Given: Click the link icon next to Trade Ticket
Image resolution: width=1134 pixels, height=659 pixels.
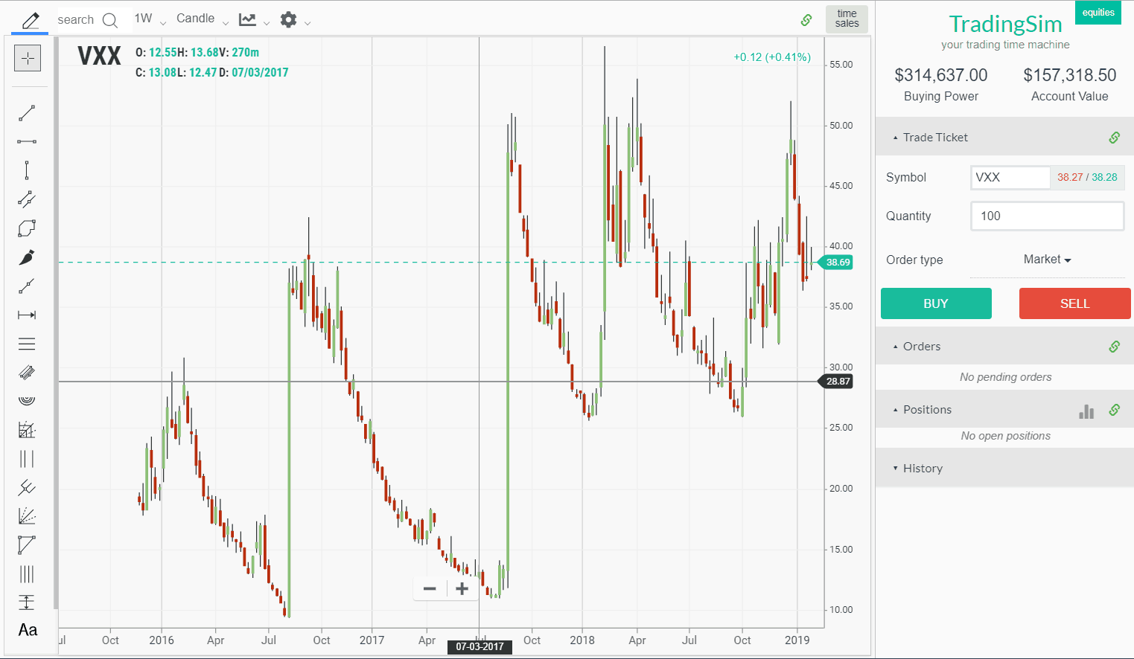Looking at the screenshot, I should 1114,137.
